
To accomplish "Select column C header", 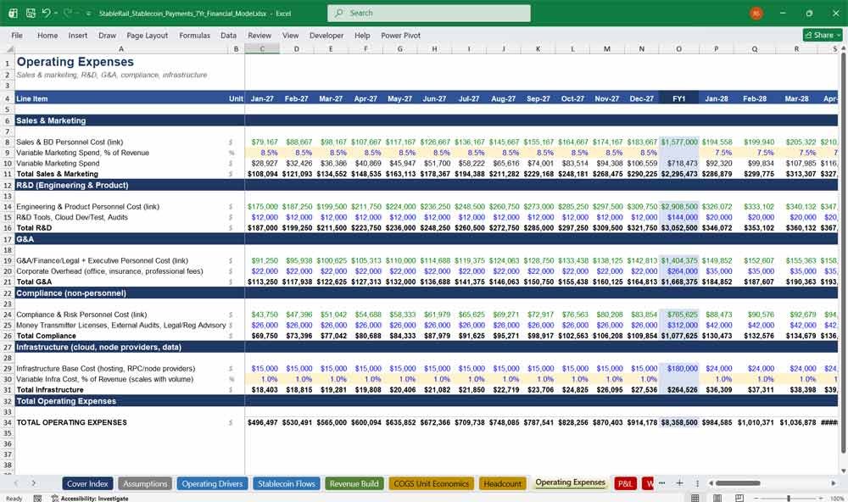I will pyautogui.click(x=262, y=48).
